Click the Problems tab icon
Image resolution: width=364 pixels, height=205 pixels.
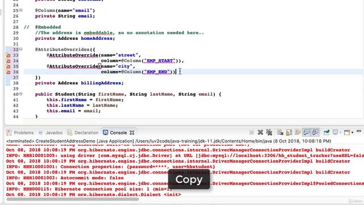[9, 133]
